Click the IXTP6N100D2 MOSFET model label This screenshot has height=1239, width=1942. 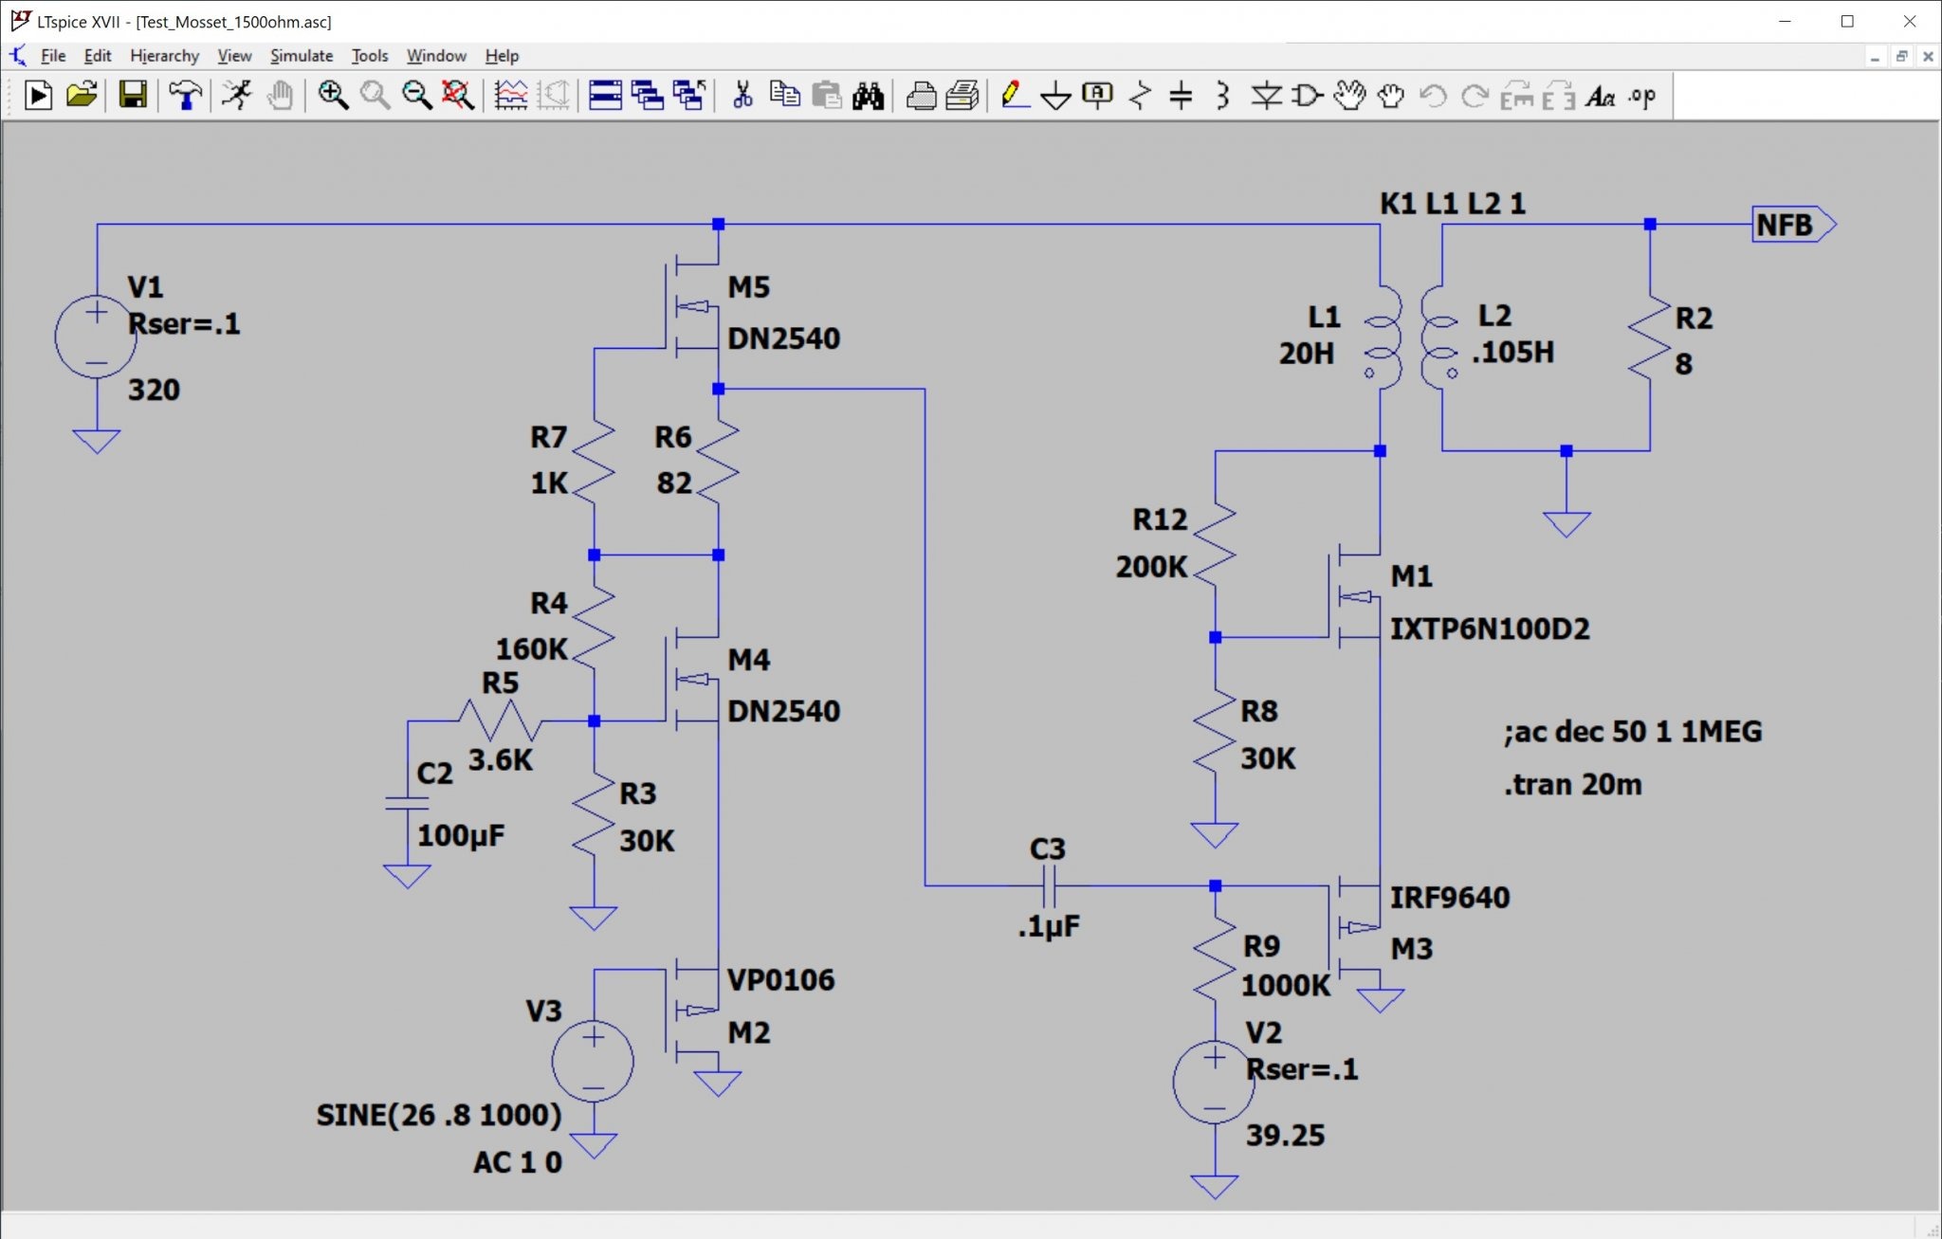pos(1490,629)
